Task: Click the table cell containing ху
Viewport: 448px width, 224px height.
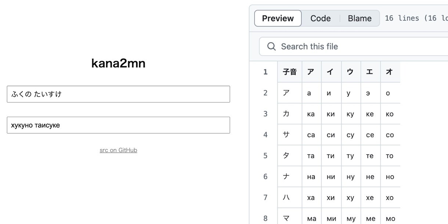Action: pyautogui.click(x=351, y=198)
